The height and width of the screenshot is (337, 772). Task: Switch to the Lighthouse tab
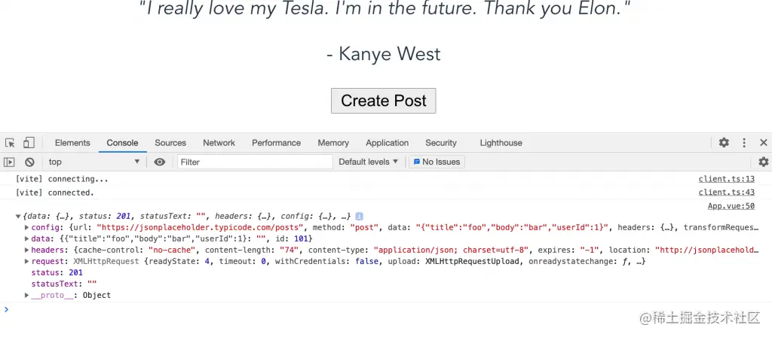[501, 143]
